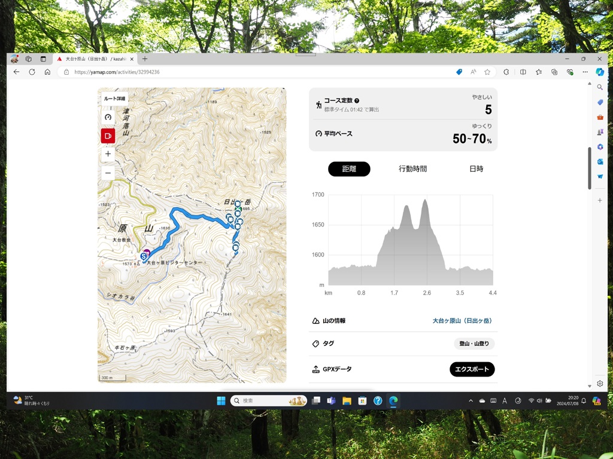Zoom in on the map
The width and height of the screenshot is (613, 459).
click(108, 154)
